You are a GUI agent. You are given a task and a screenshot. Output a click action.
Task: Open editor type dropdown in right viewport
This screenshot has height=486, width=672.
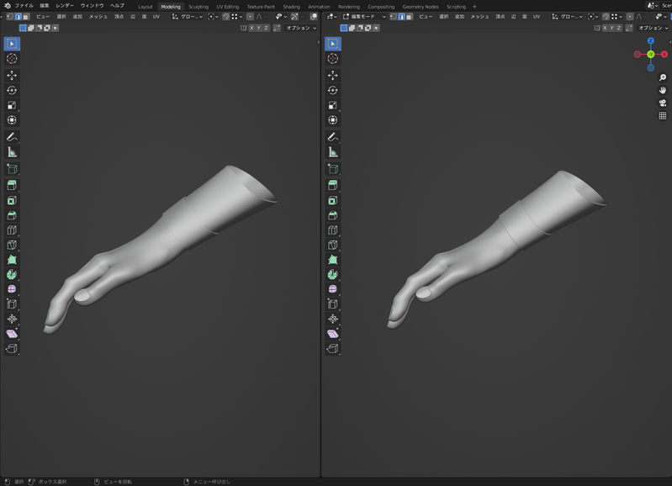pos(331,17)
